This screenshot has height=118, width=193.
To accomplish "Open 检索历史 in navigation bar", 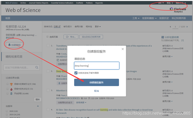I will 164,18.
